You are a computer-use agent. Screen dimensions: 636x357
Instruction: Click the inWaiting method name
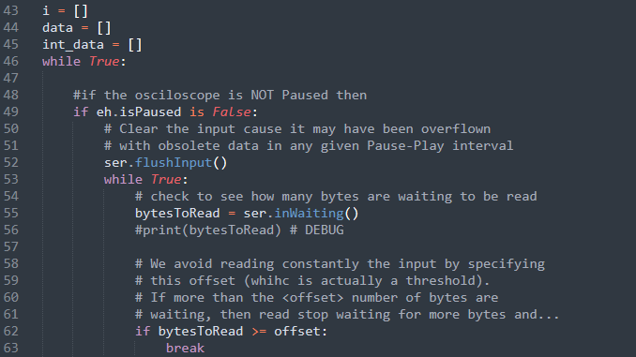(309, 213)
